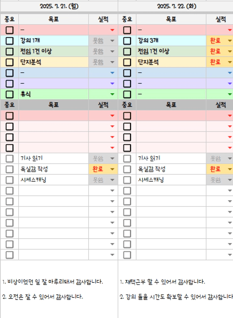This screenshot has height=318, width=233.
Task: Open the 못함 dropdown for Tuesday's 시세스캐닝
Action: [230, 180]
